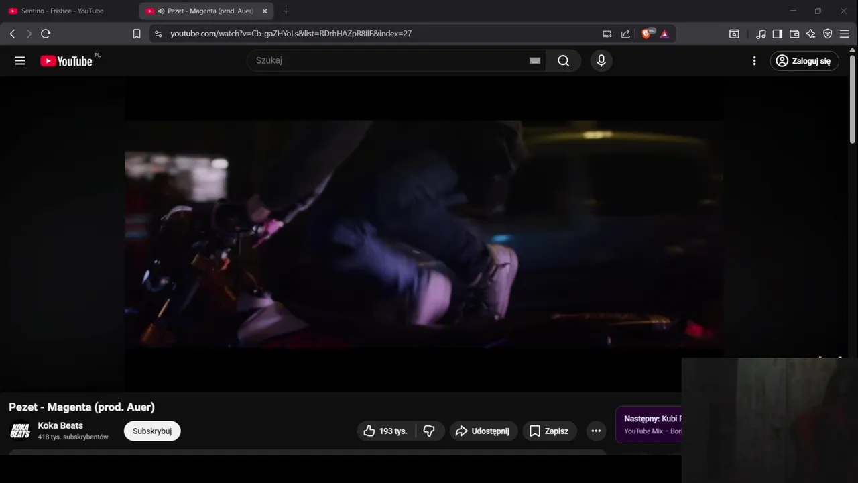The width and height of the screenshot is (858, 483).
Task: Click the video title Pezet - Magenta
Action: coord(82,407)
